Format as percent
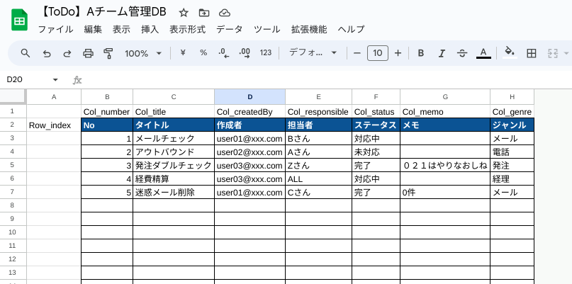 (203, 53)
